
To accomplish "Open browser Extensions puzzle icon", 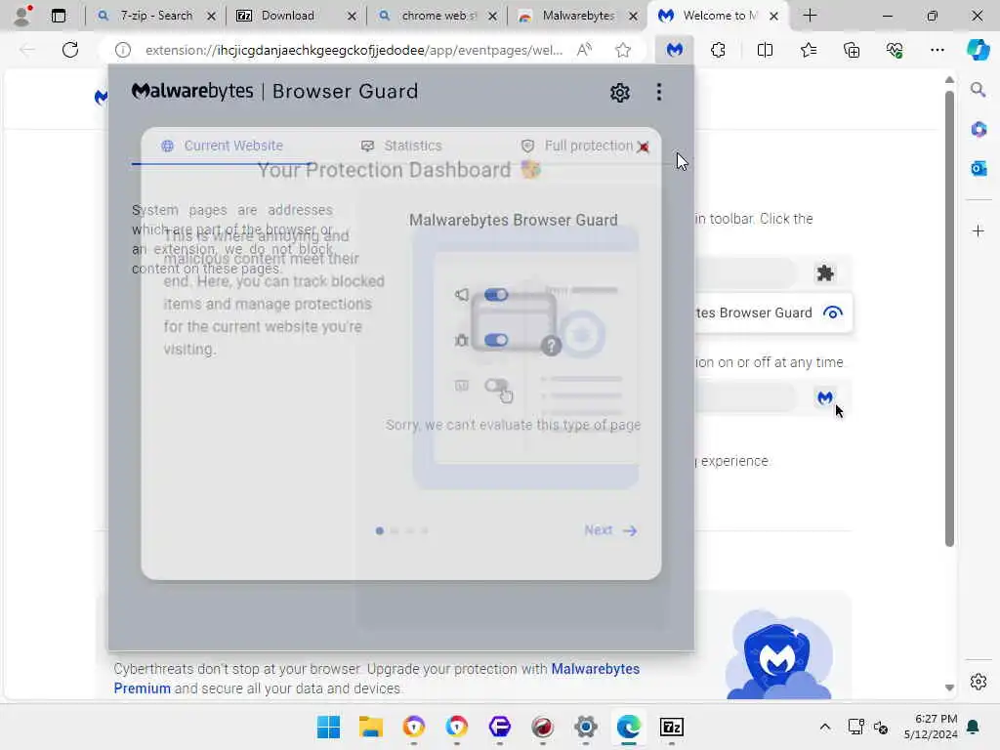I will click(718, 50).
